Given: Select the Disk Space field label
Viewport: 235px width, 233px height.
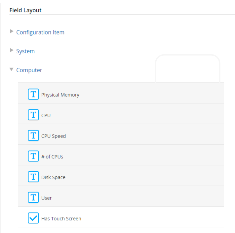Looking at the screenshot, I should [x=53, y=177].
